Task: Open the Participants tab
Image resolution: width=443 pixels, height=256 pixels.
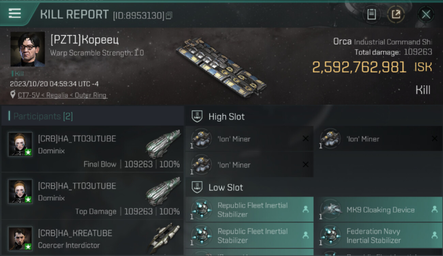Action: point(43,116)
